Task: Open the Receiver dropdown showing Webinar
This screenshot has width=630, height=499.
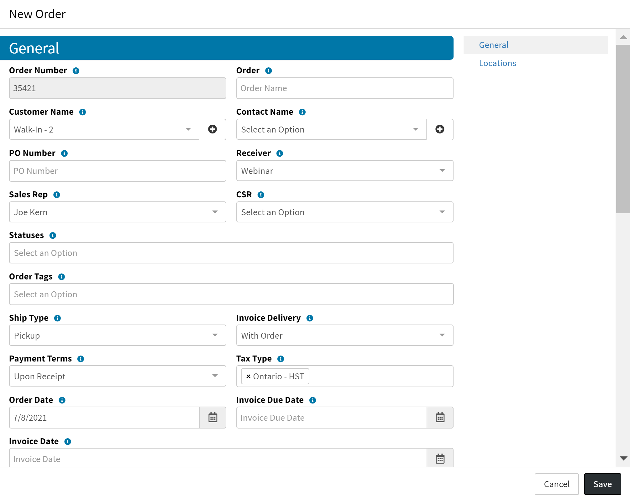Action: coord(442,171)
